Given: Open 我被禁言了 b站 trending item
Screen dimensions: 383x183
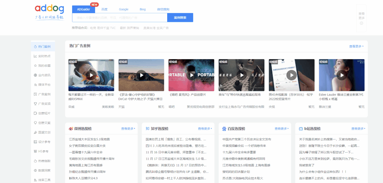Looking at the screenshot, I should [x=307, y=165].
